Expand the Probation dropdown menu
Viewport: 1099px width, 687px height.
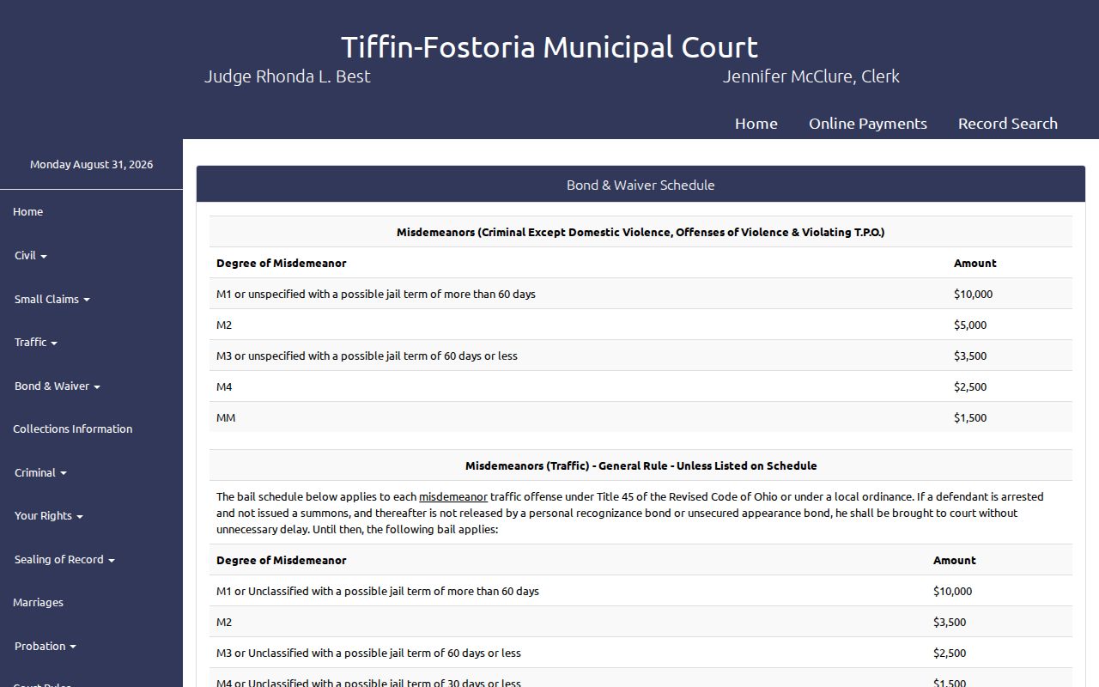(46, 646)
